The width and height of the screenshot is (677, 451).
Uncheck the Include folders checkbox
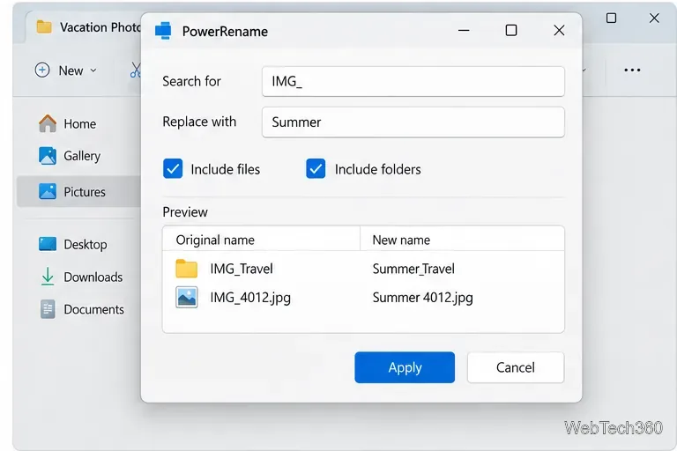[x=316, y=169]
